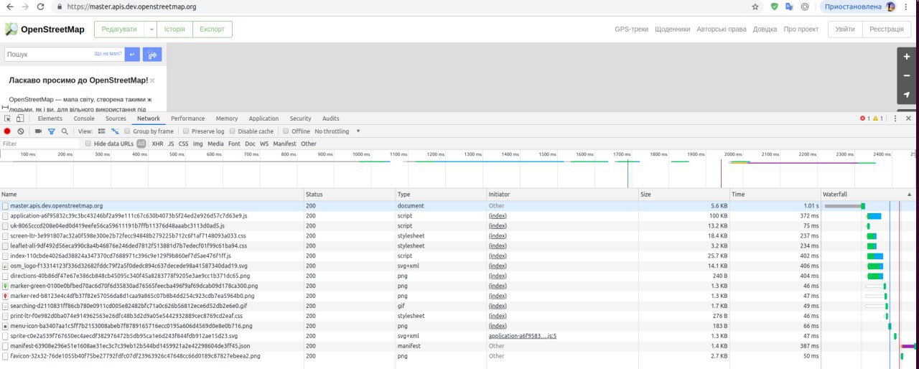Screen dimensions: 919x369
Task: Click the OpenStreetMap logo
Action: pyautogui.click(x=45, y=29)
